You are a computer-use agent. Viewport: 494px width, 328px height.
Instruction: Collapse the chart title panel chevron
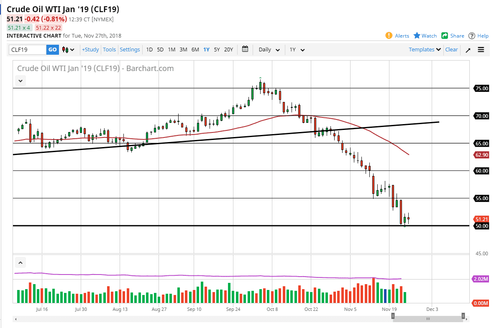20,81
